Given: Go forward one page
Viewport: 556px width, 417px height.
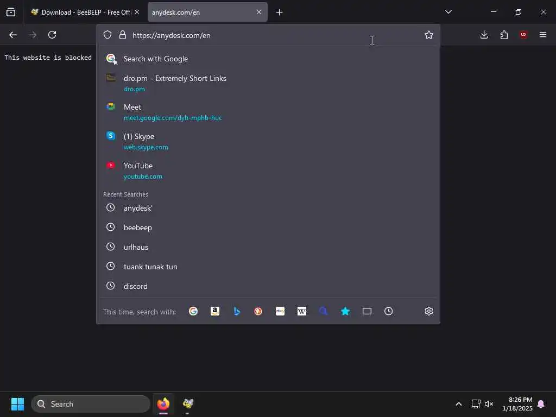Looking at the screenshot, I should point(33,35).
